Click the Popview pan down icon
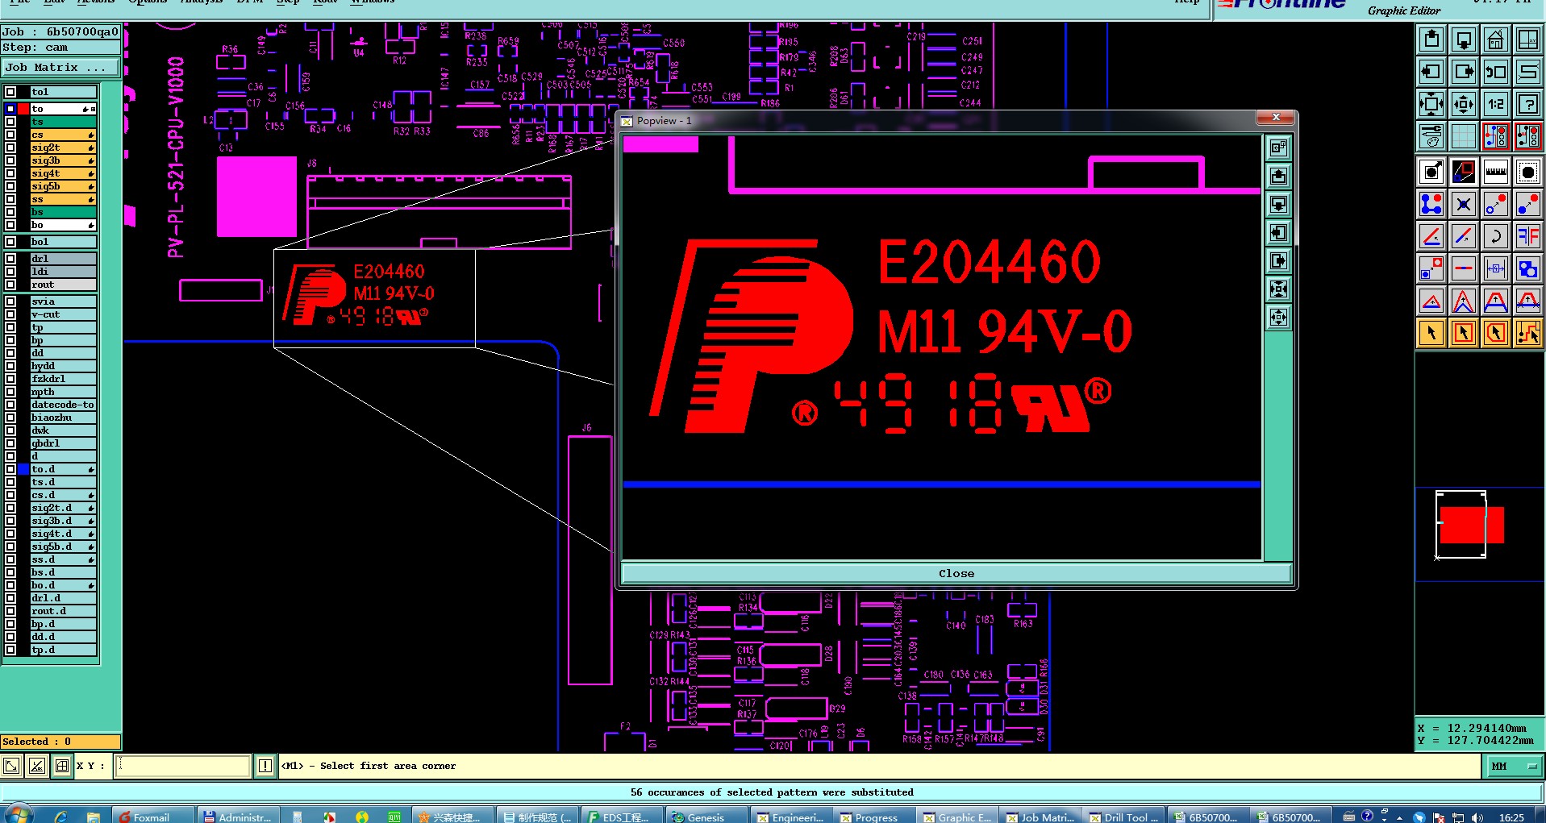The height and width of the screenshot is (823, 1546). pos(1278,205)
